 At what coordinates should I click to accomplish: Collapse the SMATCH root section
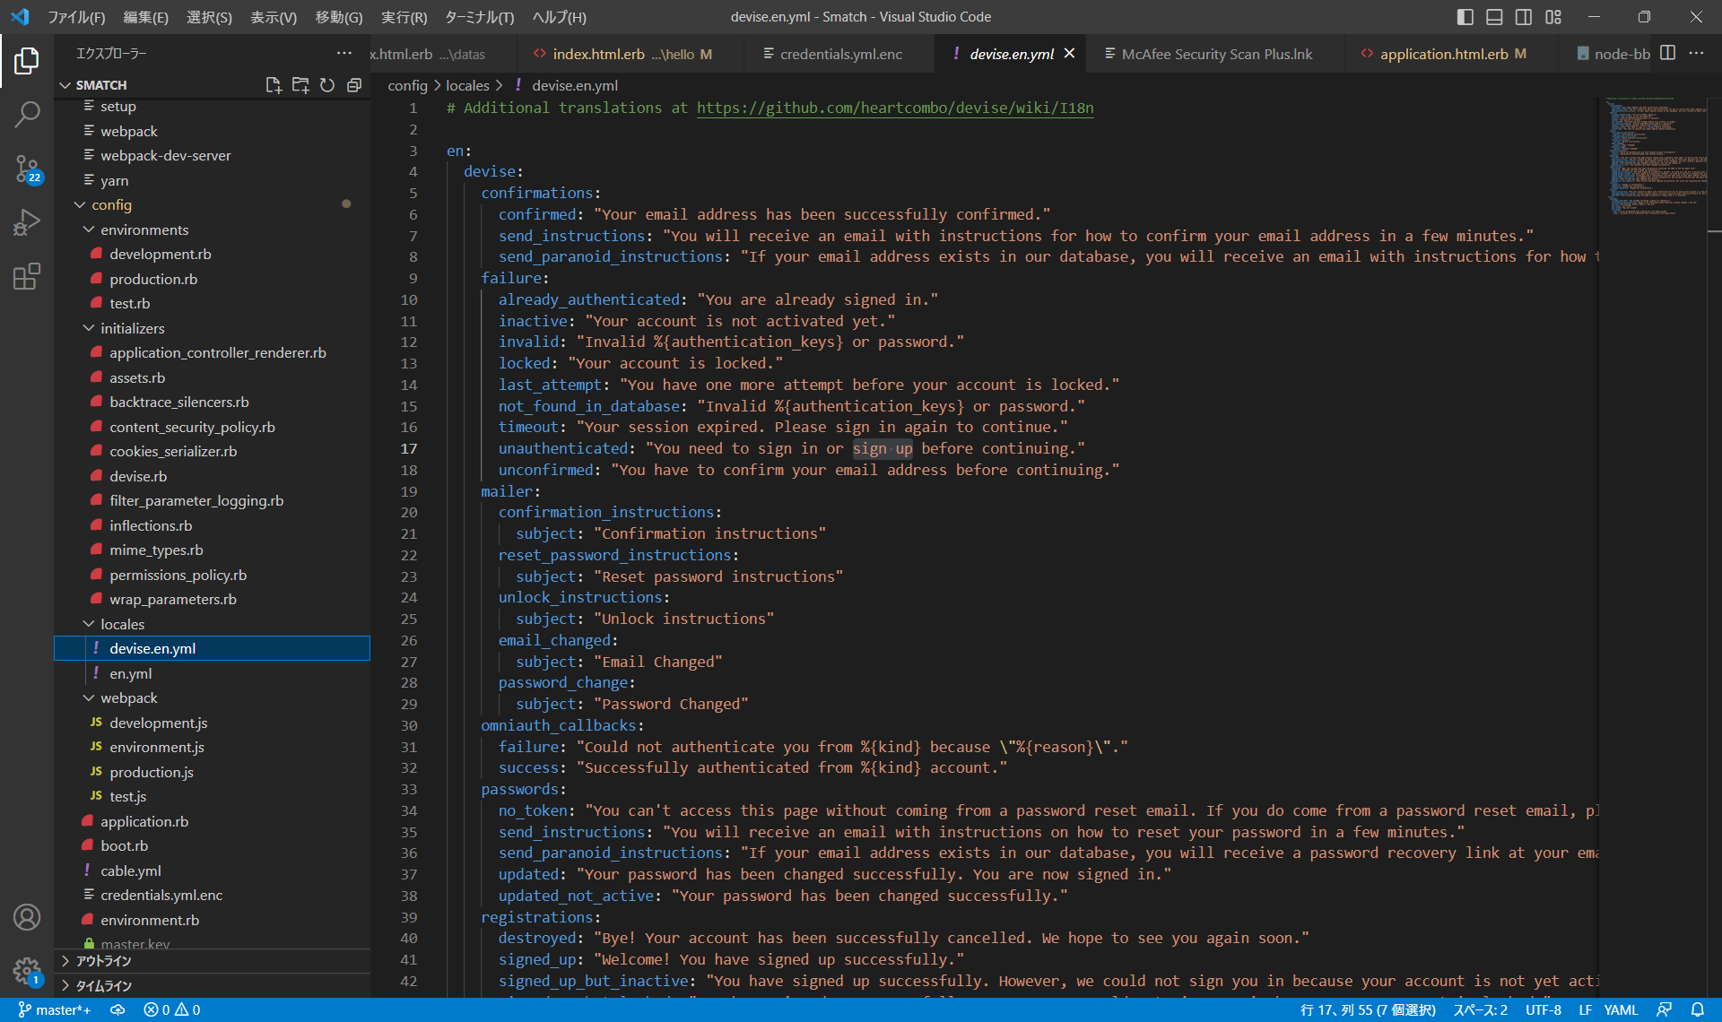(65, 85)
